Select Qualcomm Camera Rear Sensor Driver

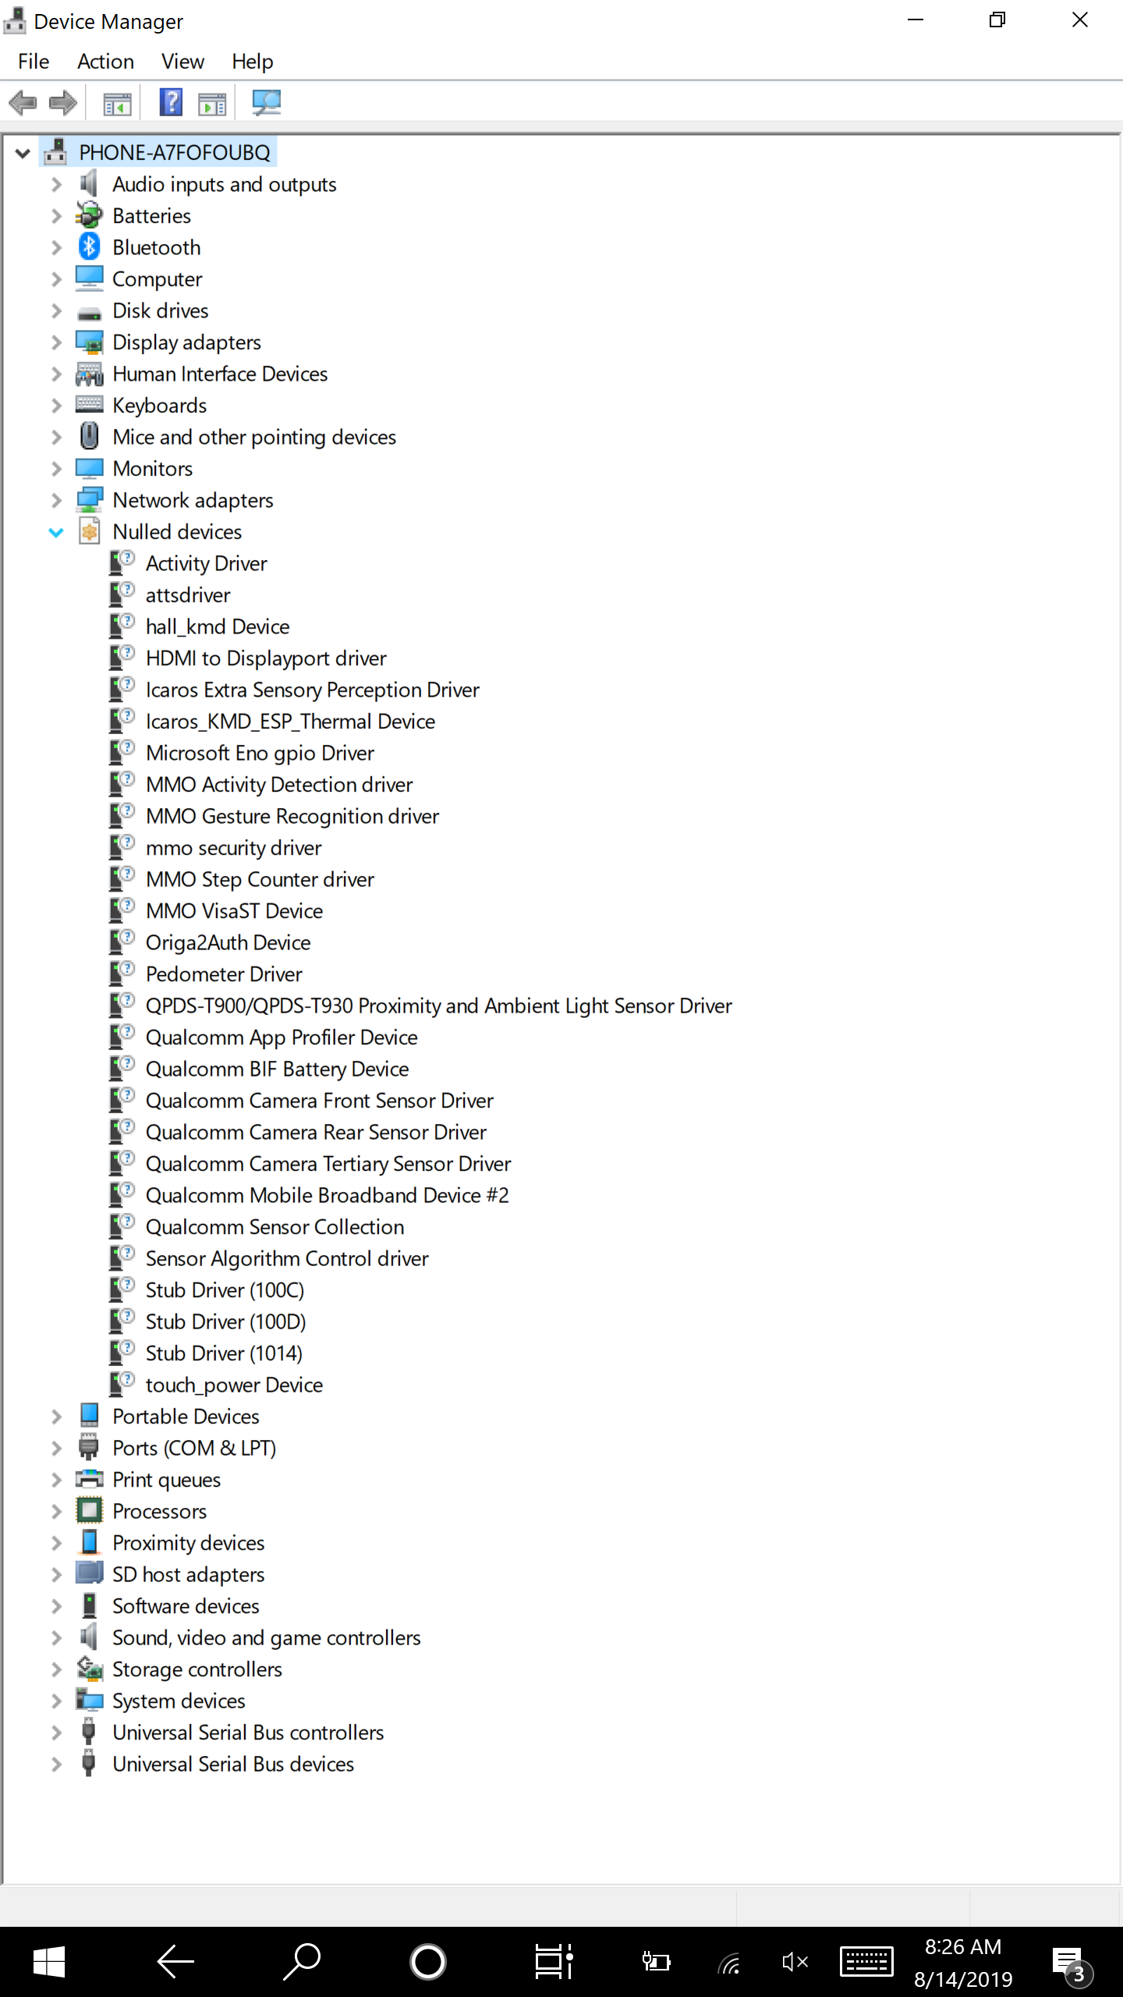[x=316, y=1132]
